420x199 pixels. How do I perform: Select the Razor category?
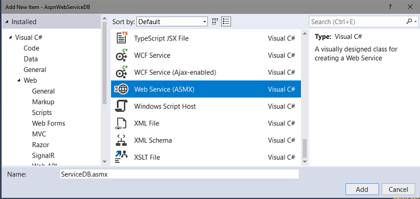click(40, 145)
